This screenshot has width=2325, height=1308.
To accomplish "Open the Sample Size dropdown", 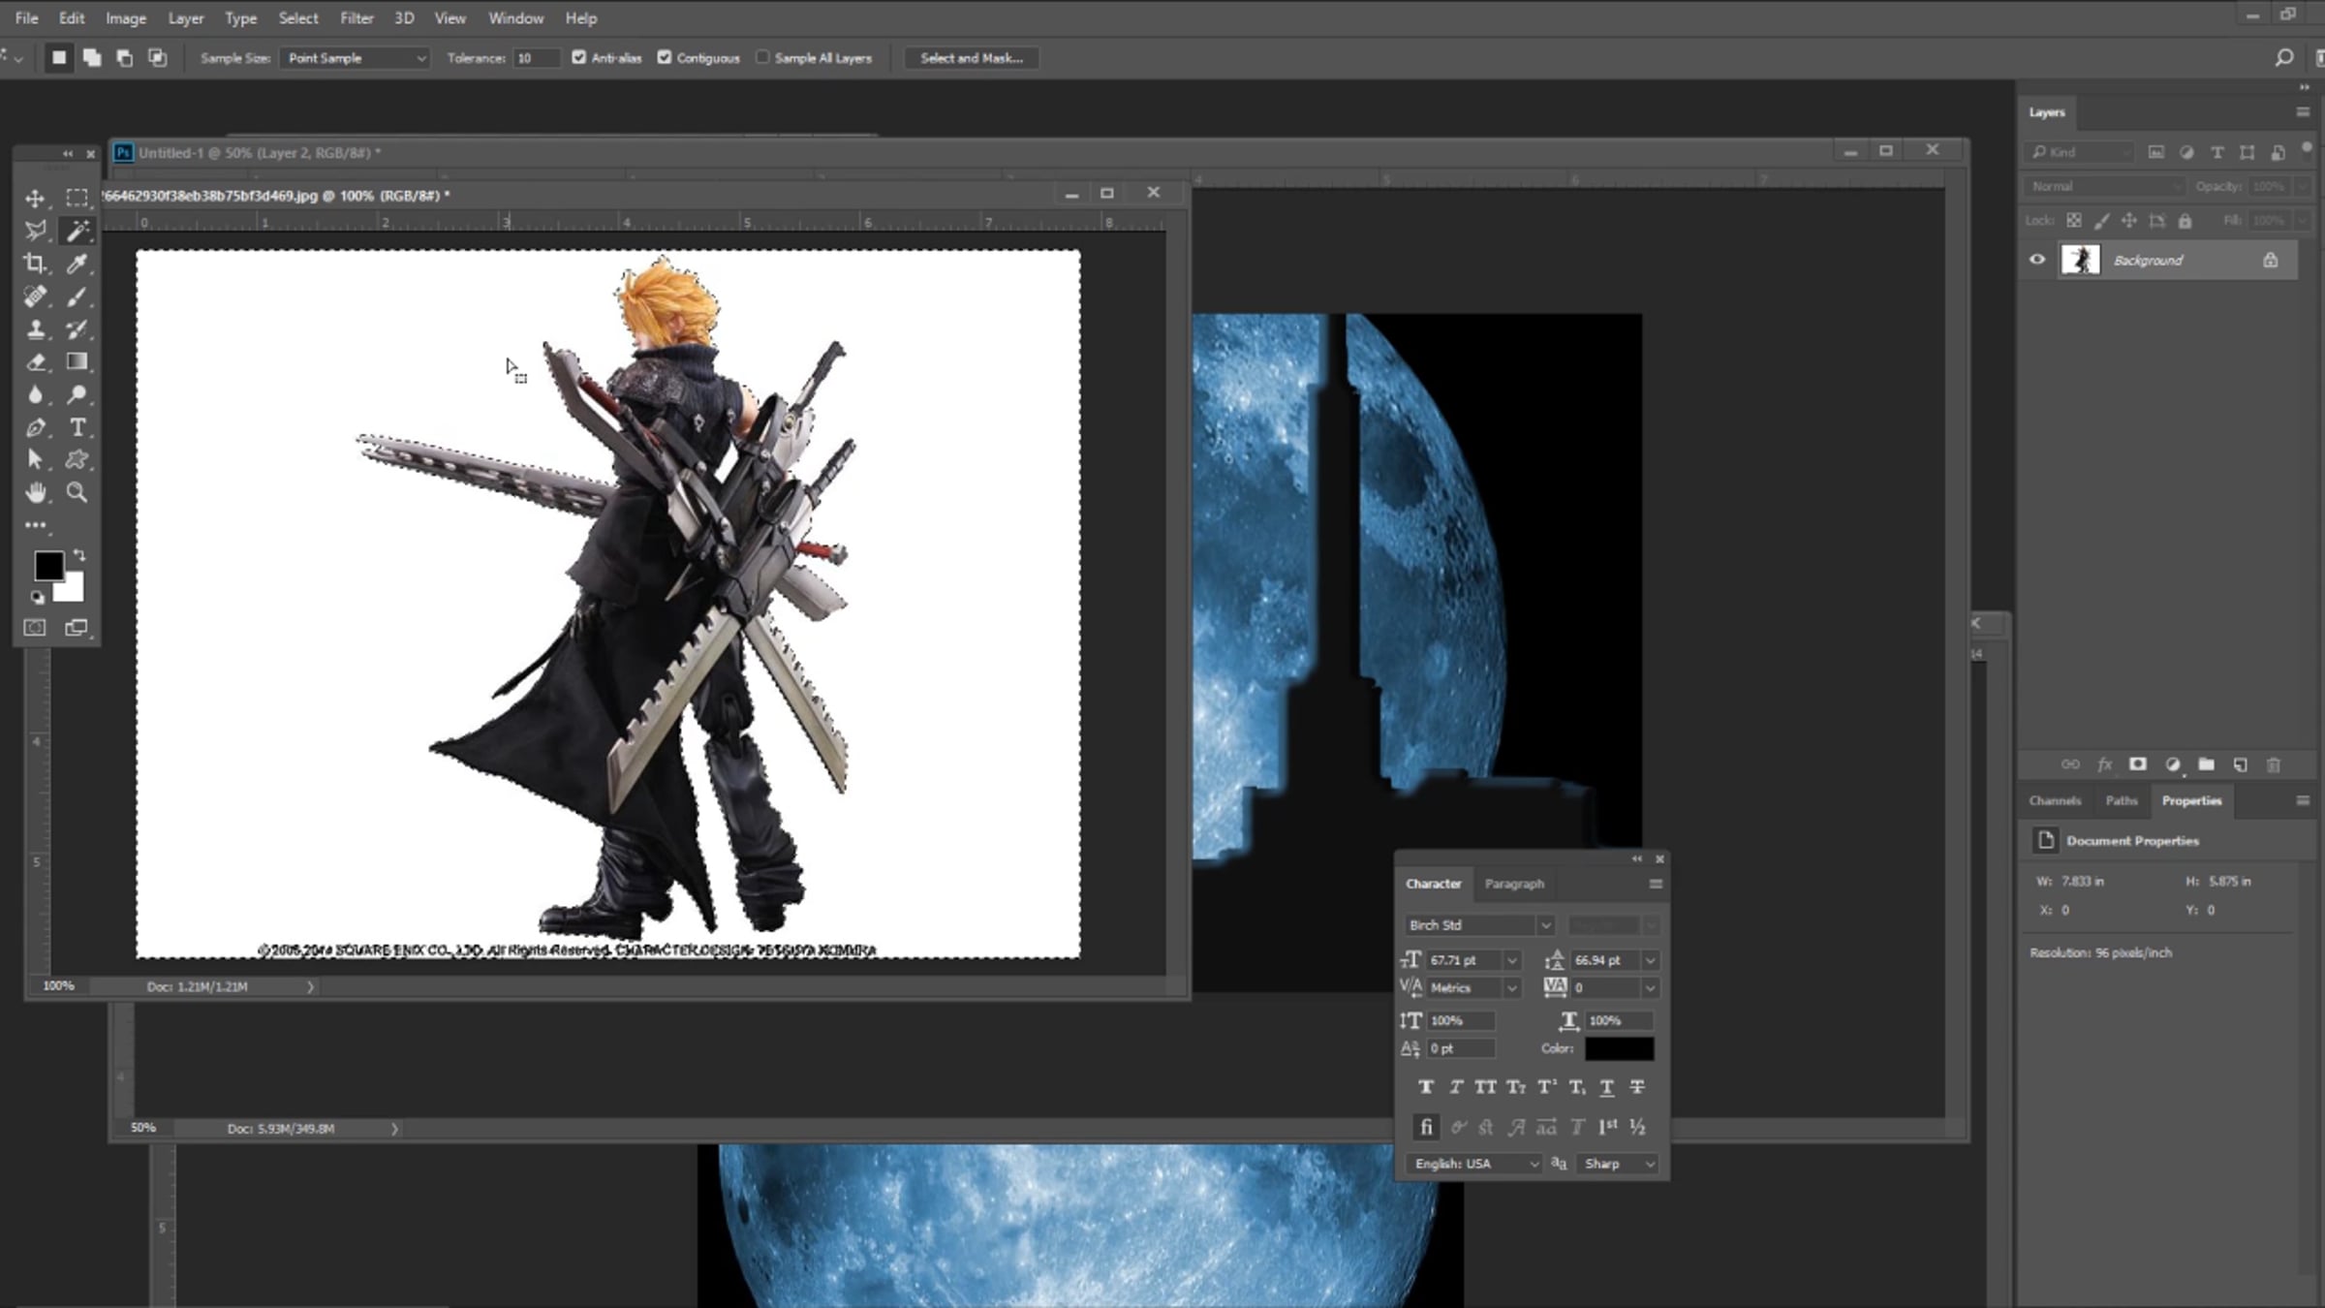I will coord(355,58).
